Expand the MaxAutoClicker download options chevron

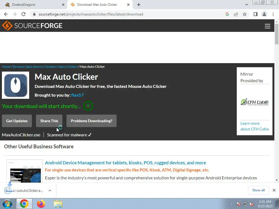point(50,190)
